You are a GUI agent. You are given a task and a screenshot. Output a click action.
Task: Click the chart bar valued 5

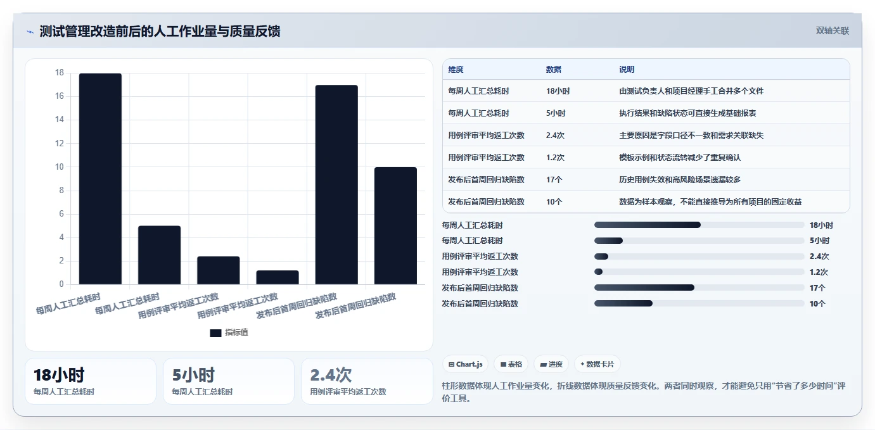(x=159, y=255)
